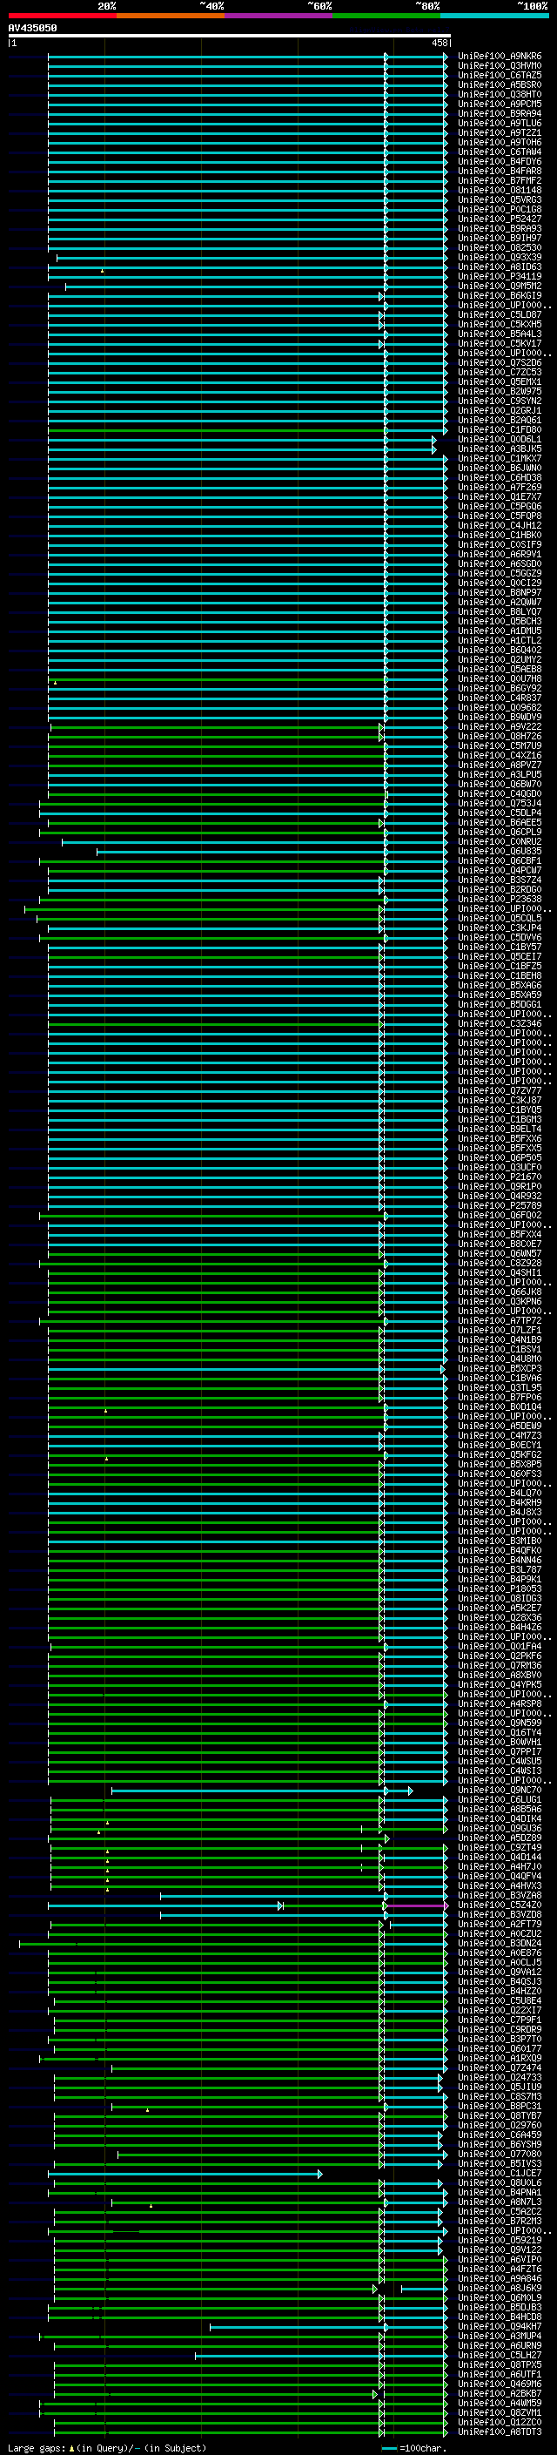Click the red 20% identity legend bar

pyautogui.click(x=62, y=16)
